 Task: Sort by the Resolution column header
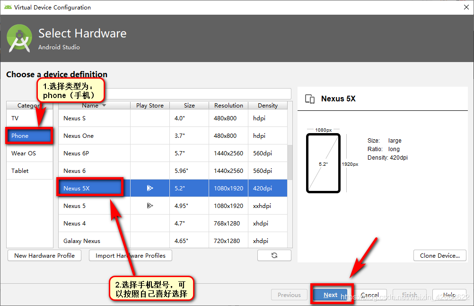point(228,105)
